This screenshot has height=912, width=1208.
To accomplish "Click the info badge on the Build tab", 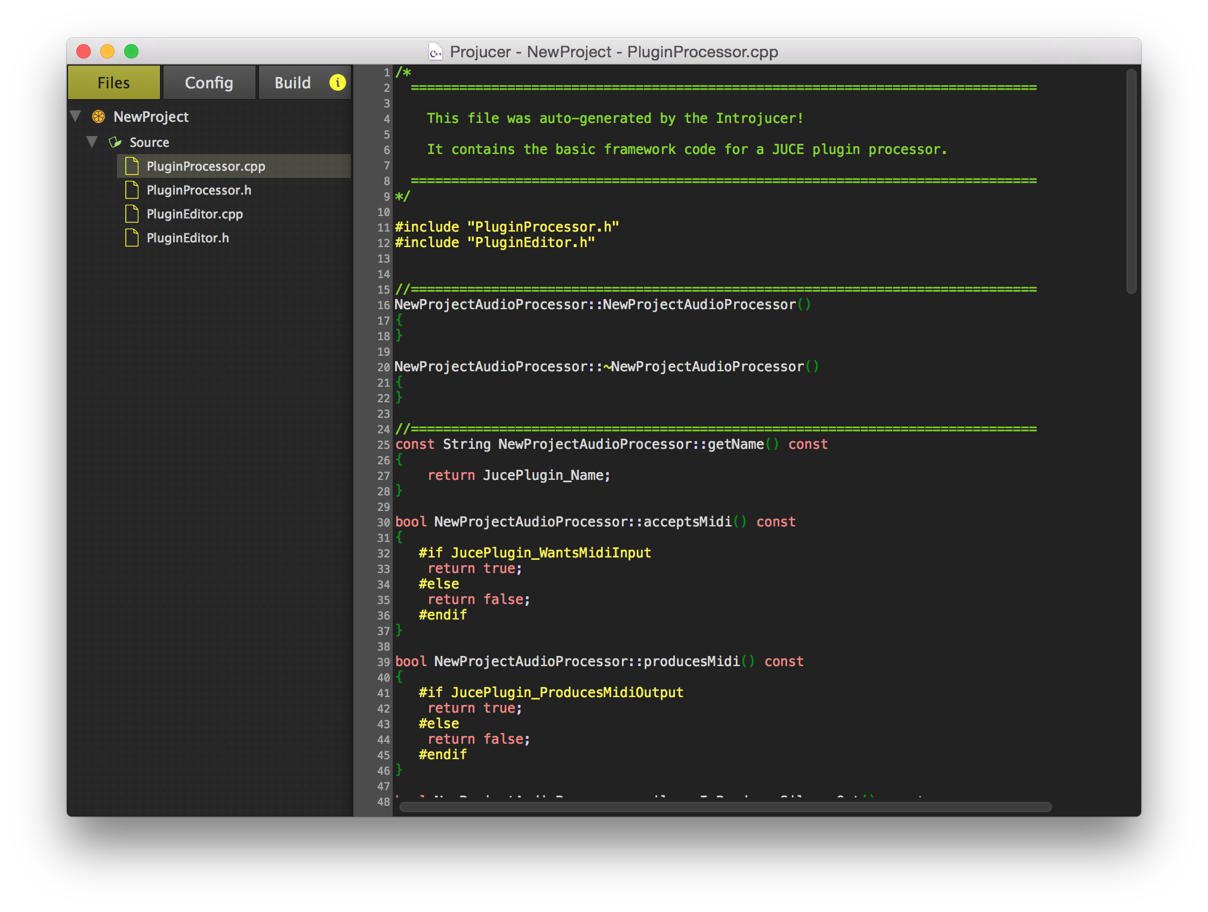I will pos(337,82).
